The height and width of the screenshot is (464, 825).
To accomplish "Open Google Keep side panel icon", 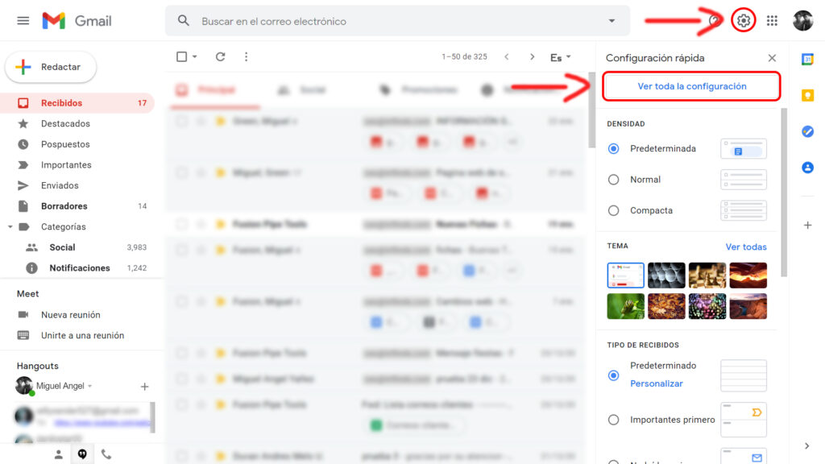I will (x=807, y=95).
